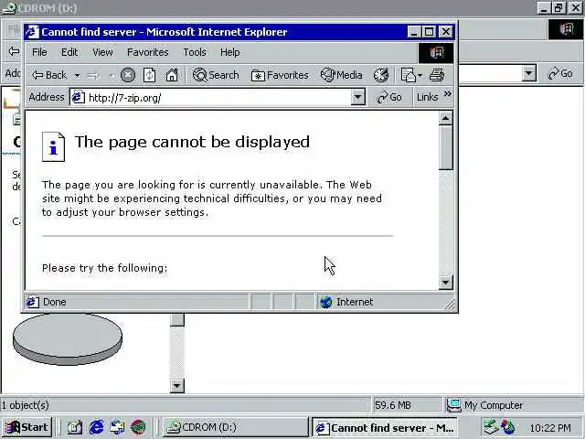Click the My Computer status icon
The image size is (585, 439).
point(454,405)
